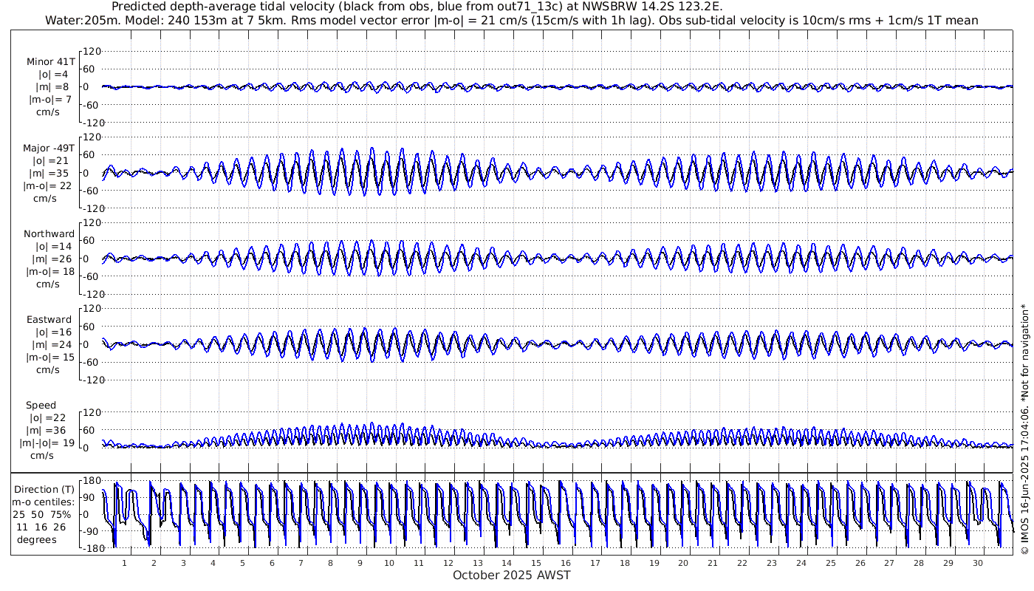Click the "|m|-|o|= 19" value in Speed panel

(x=49, y=443)
